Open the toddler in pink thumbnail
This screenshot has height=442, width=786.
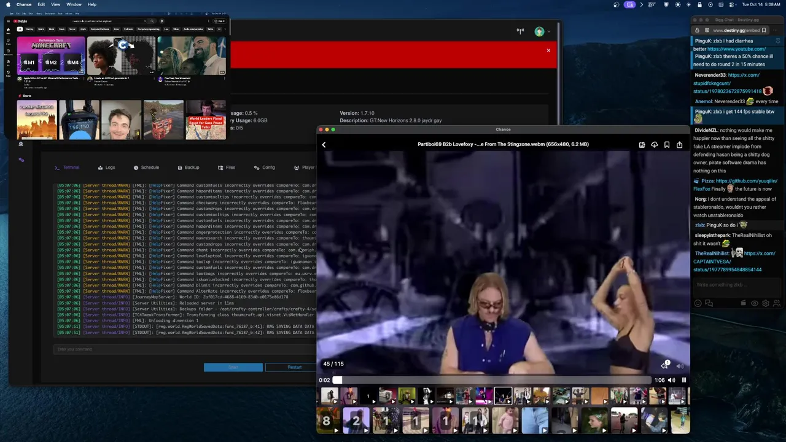click(x=505, y=421)
